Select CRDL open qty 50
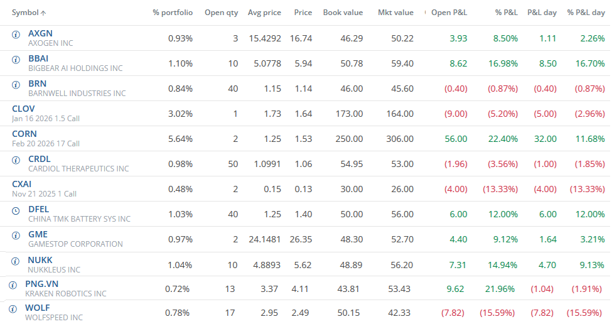The height and width of the screenshot is (324, 612). pos(233,165)
